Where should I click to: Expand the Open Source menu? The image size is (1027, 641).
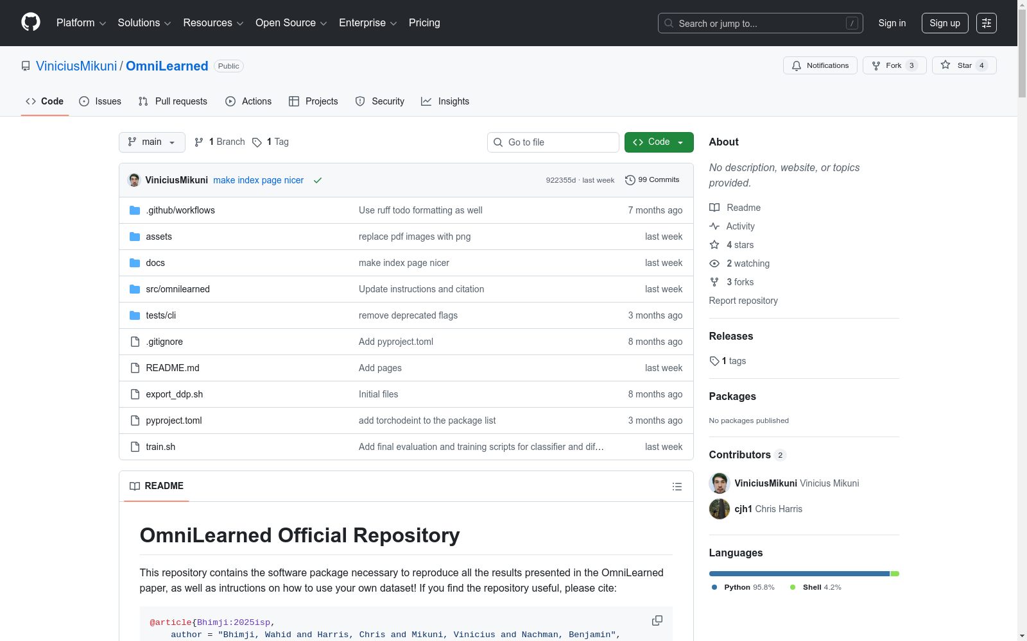point(291,23)
